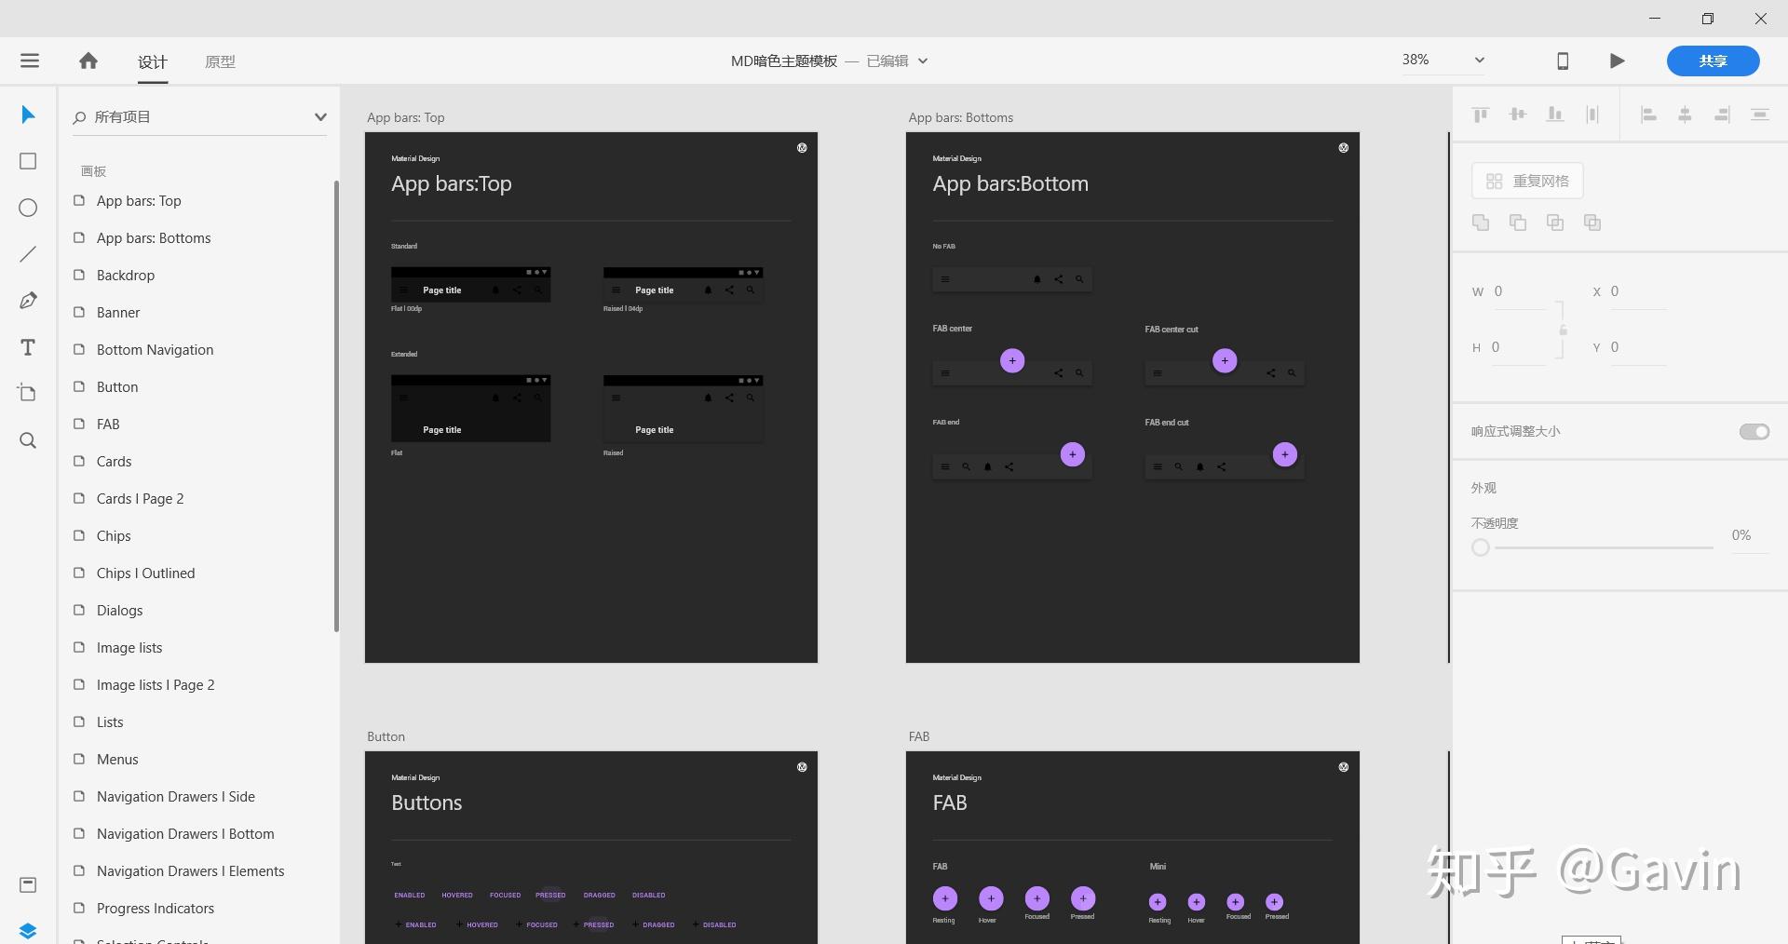
Task: Align selection horizontal centers
Action: 1685,115
